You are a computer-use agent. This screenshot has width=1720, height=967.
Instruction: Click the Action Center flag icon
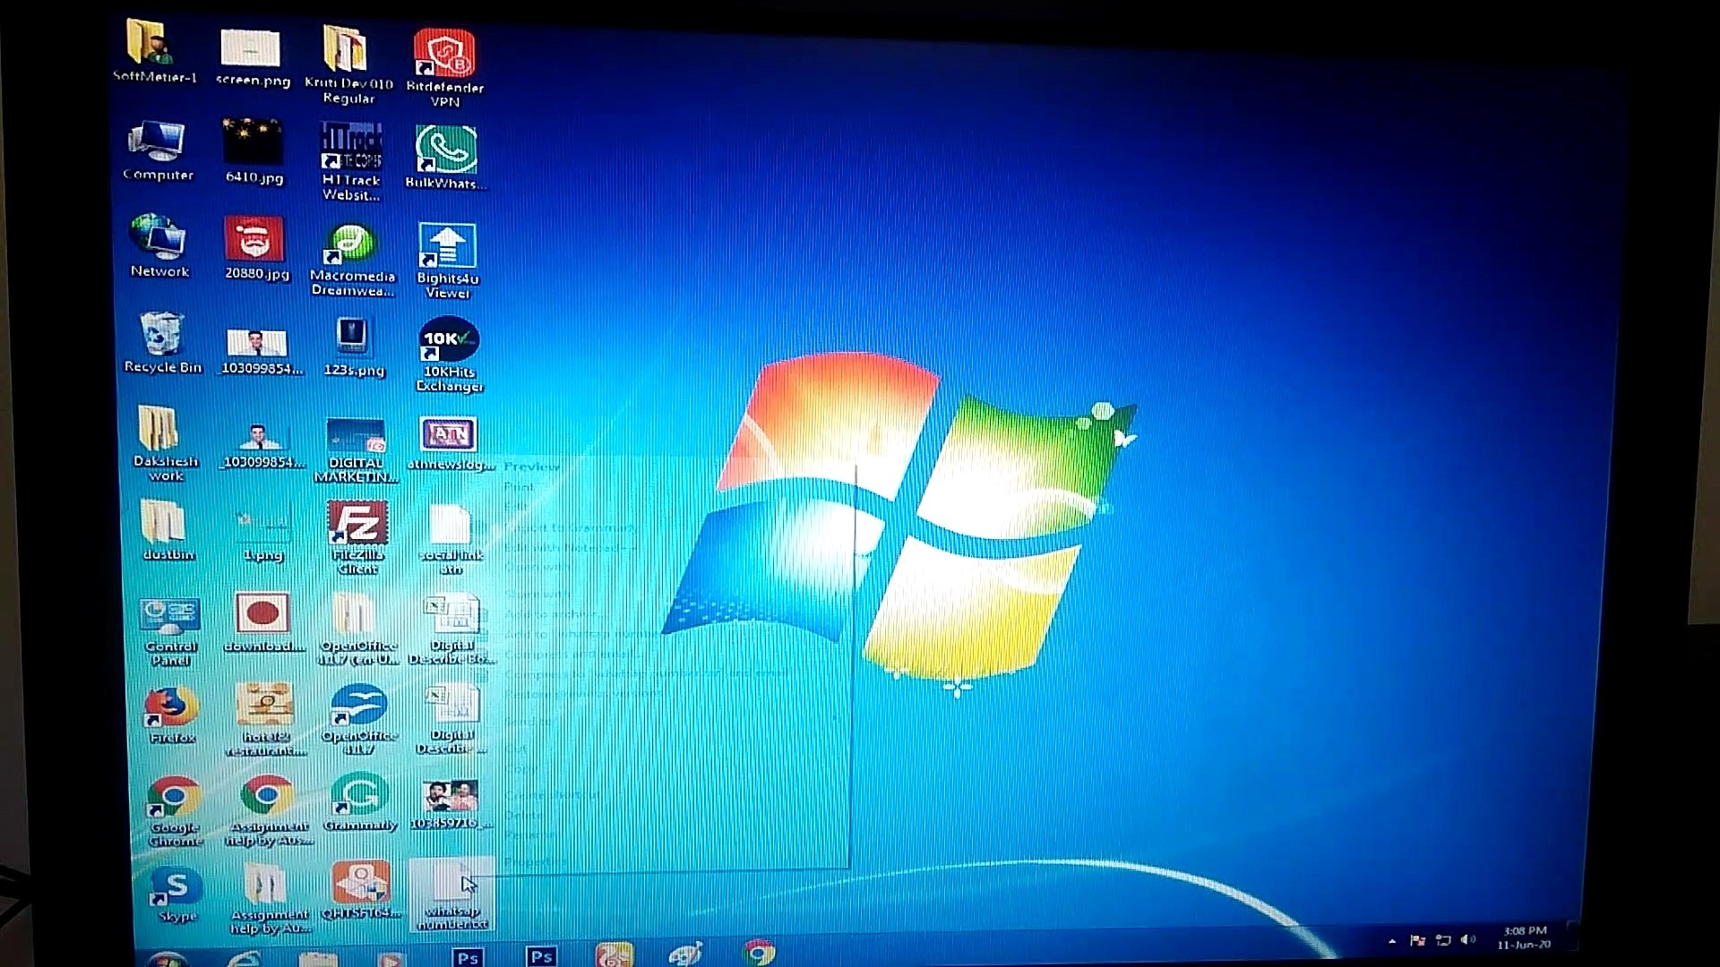[1417, 940]
